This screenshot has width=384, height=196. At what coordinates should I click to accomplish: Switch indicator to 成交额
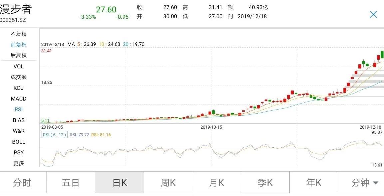tap(19, 77)
